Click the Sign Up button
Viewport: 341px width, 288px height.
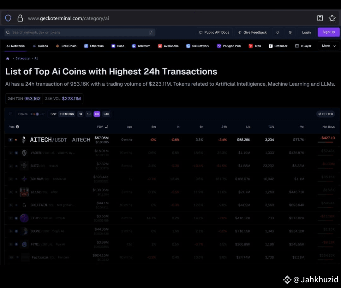329,32
